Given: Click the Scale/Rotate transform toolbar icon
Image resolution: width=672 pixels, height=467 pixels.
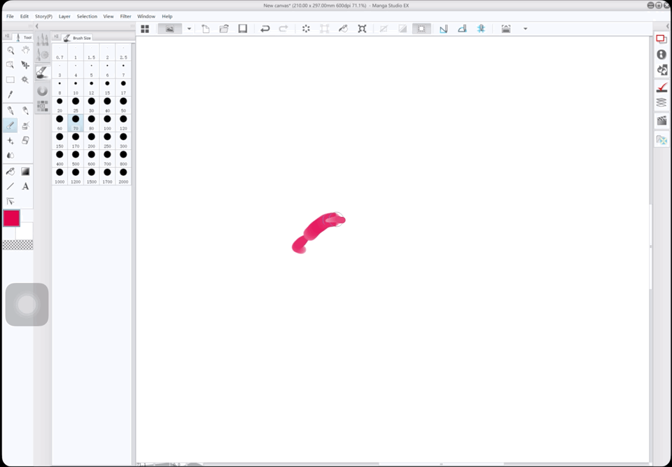Looking at the screenshot, I should pyautogui.click(x=362, y=29).
